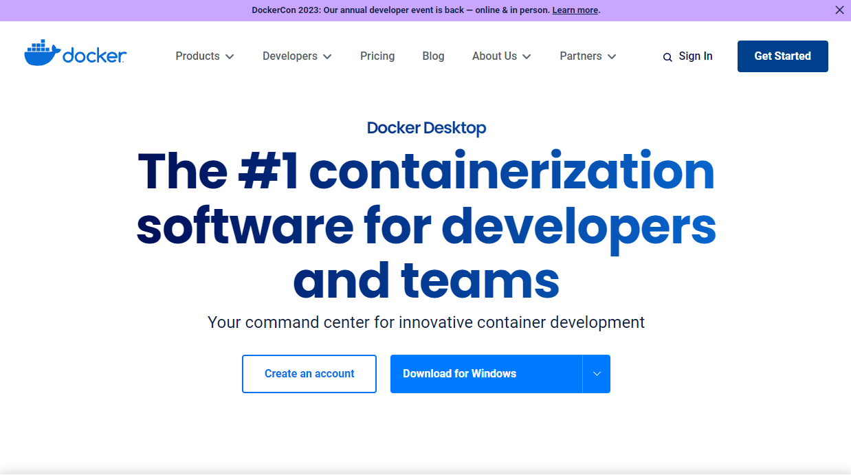Go to the Pricing page
This screenshot has height=475, width=851.
[377, 56]
